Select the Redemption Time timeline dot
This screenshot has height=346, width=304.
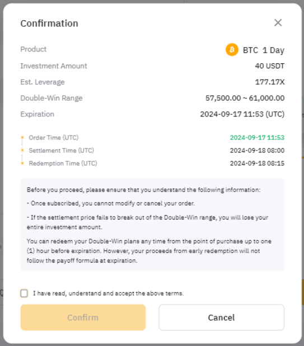(x=22, y=163)
